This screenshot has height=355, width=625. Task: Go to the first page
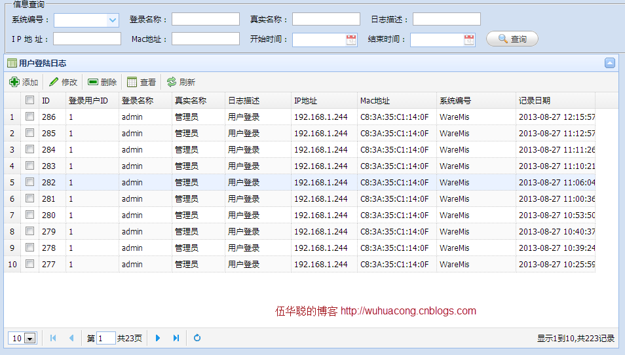[53, 338]
